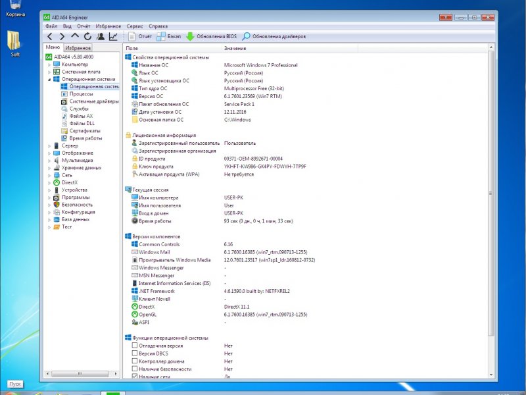Open the Файл menu
The width and height of the screenshot is (526, 395).
point(52,26)
